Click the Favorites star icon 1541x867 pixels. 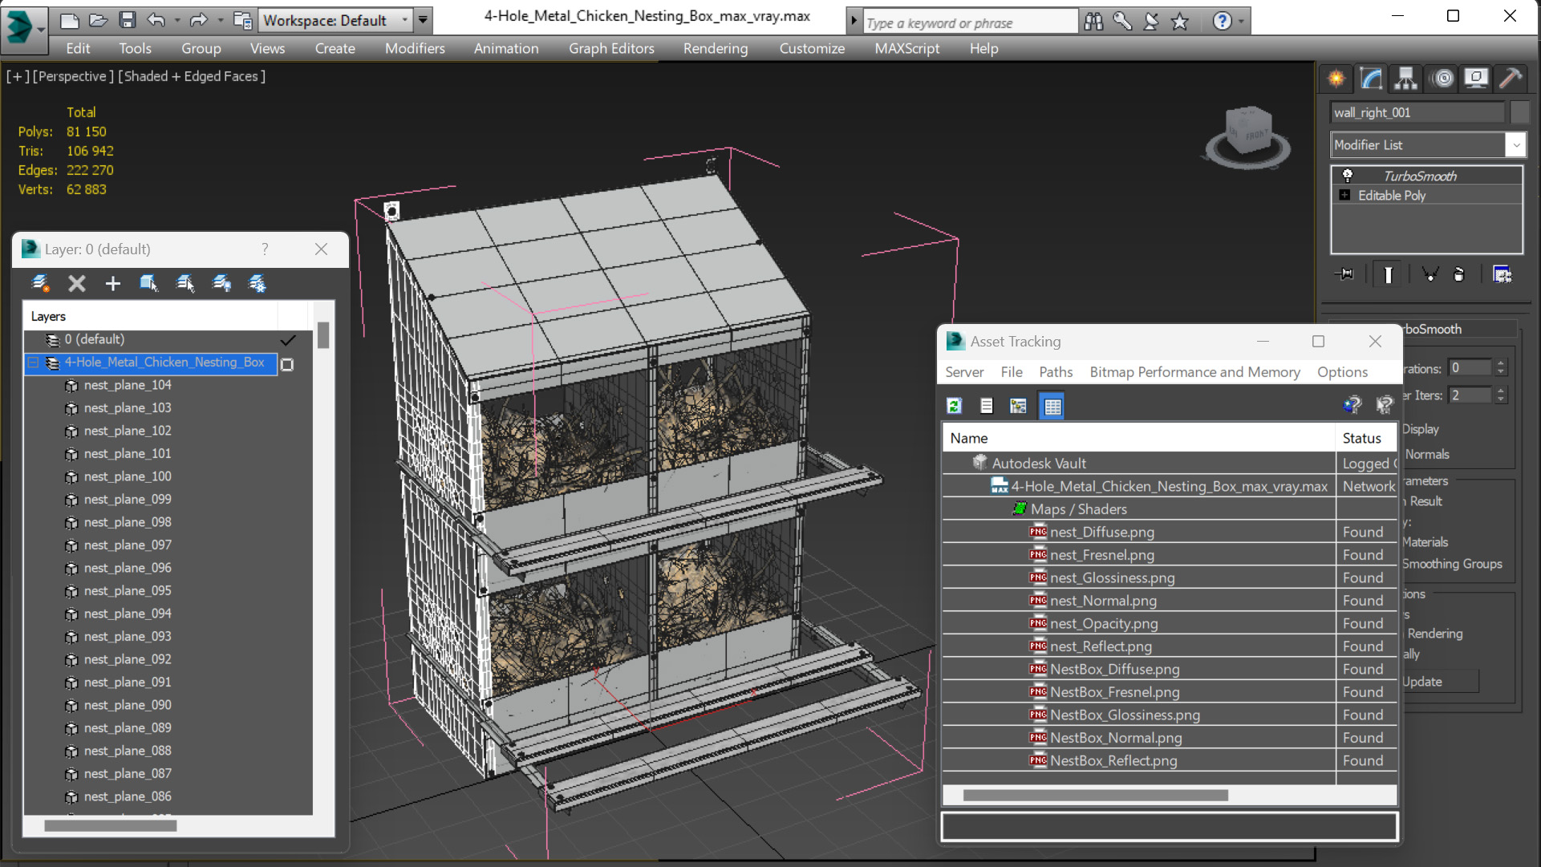pos(1179,22)
